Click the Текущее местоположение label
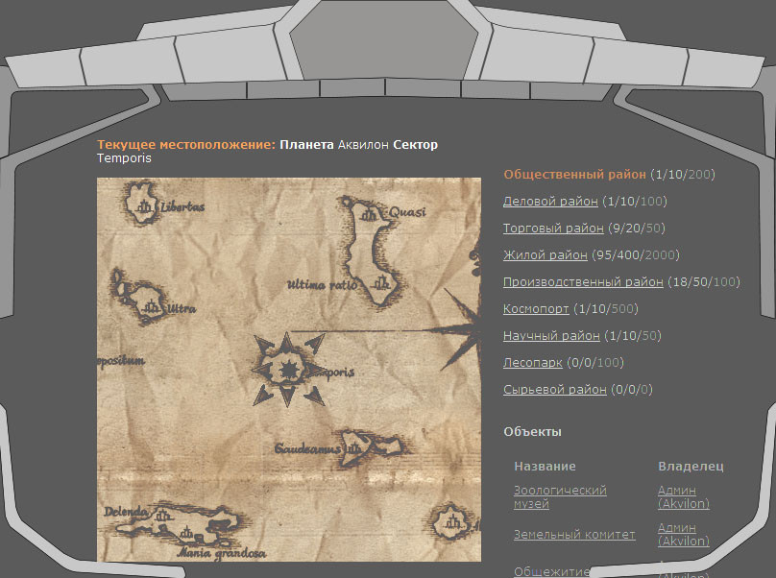 186,144
